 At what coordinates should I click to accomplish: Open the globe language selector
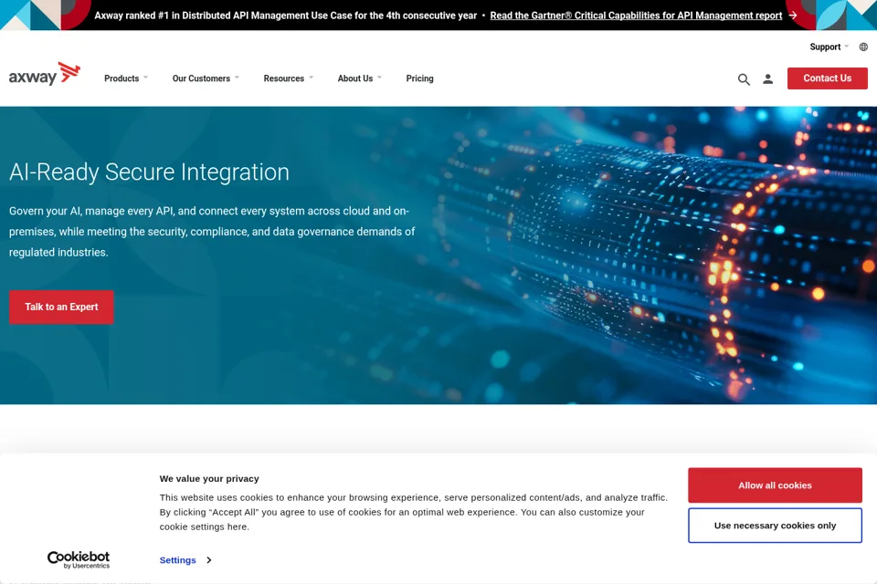pyautogui.click(x=863, y=47)
